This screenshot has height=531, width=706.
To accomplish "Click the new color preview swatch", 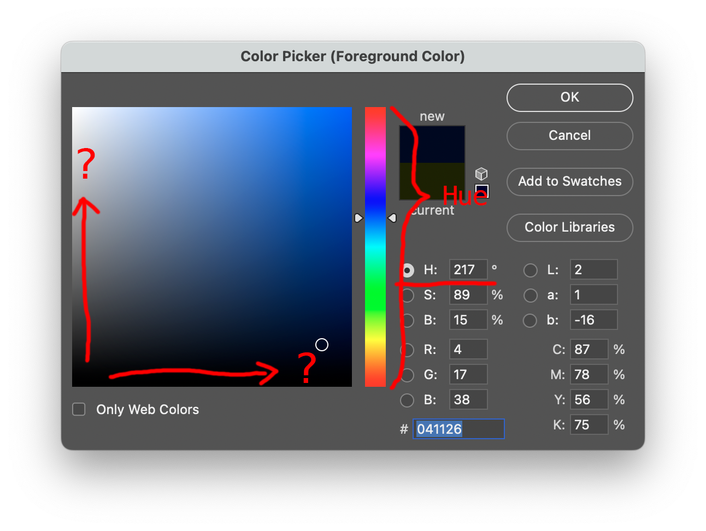I will 432,144.
